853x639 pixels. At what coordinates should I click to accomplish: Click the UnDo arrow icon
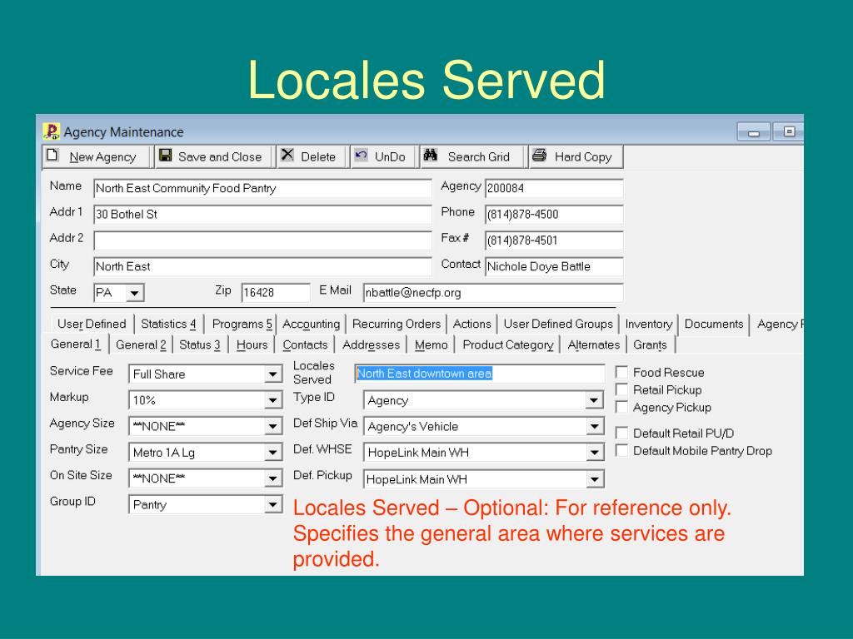coord(361,156)
